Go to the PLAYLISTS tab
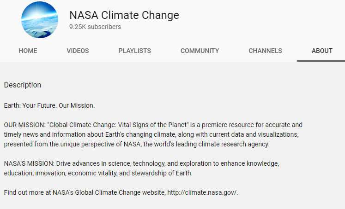 pos(134,51)
